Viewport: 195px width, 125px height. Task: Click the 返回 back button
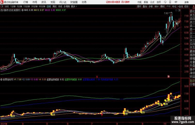pyautogui.click(x=186, y=6)
